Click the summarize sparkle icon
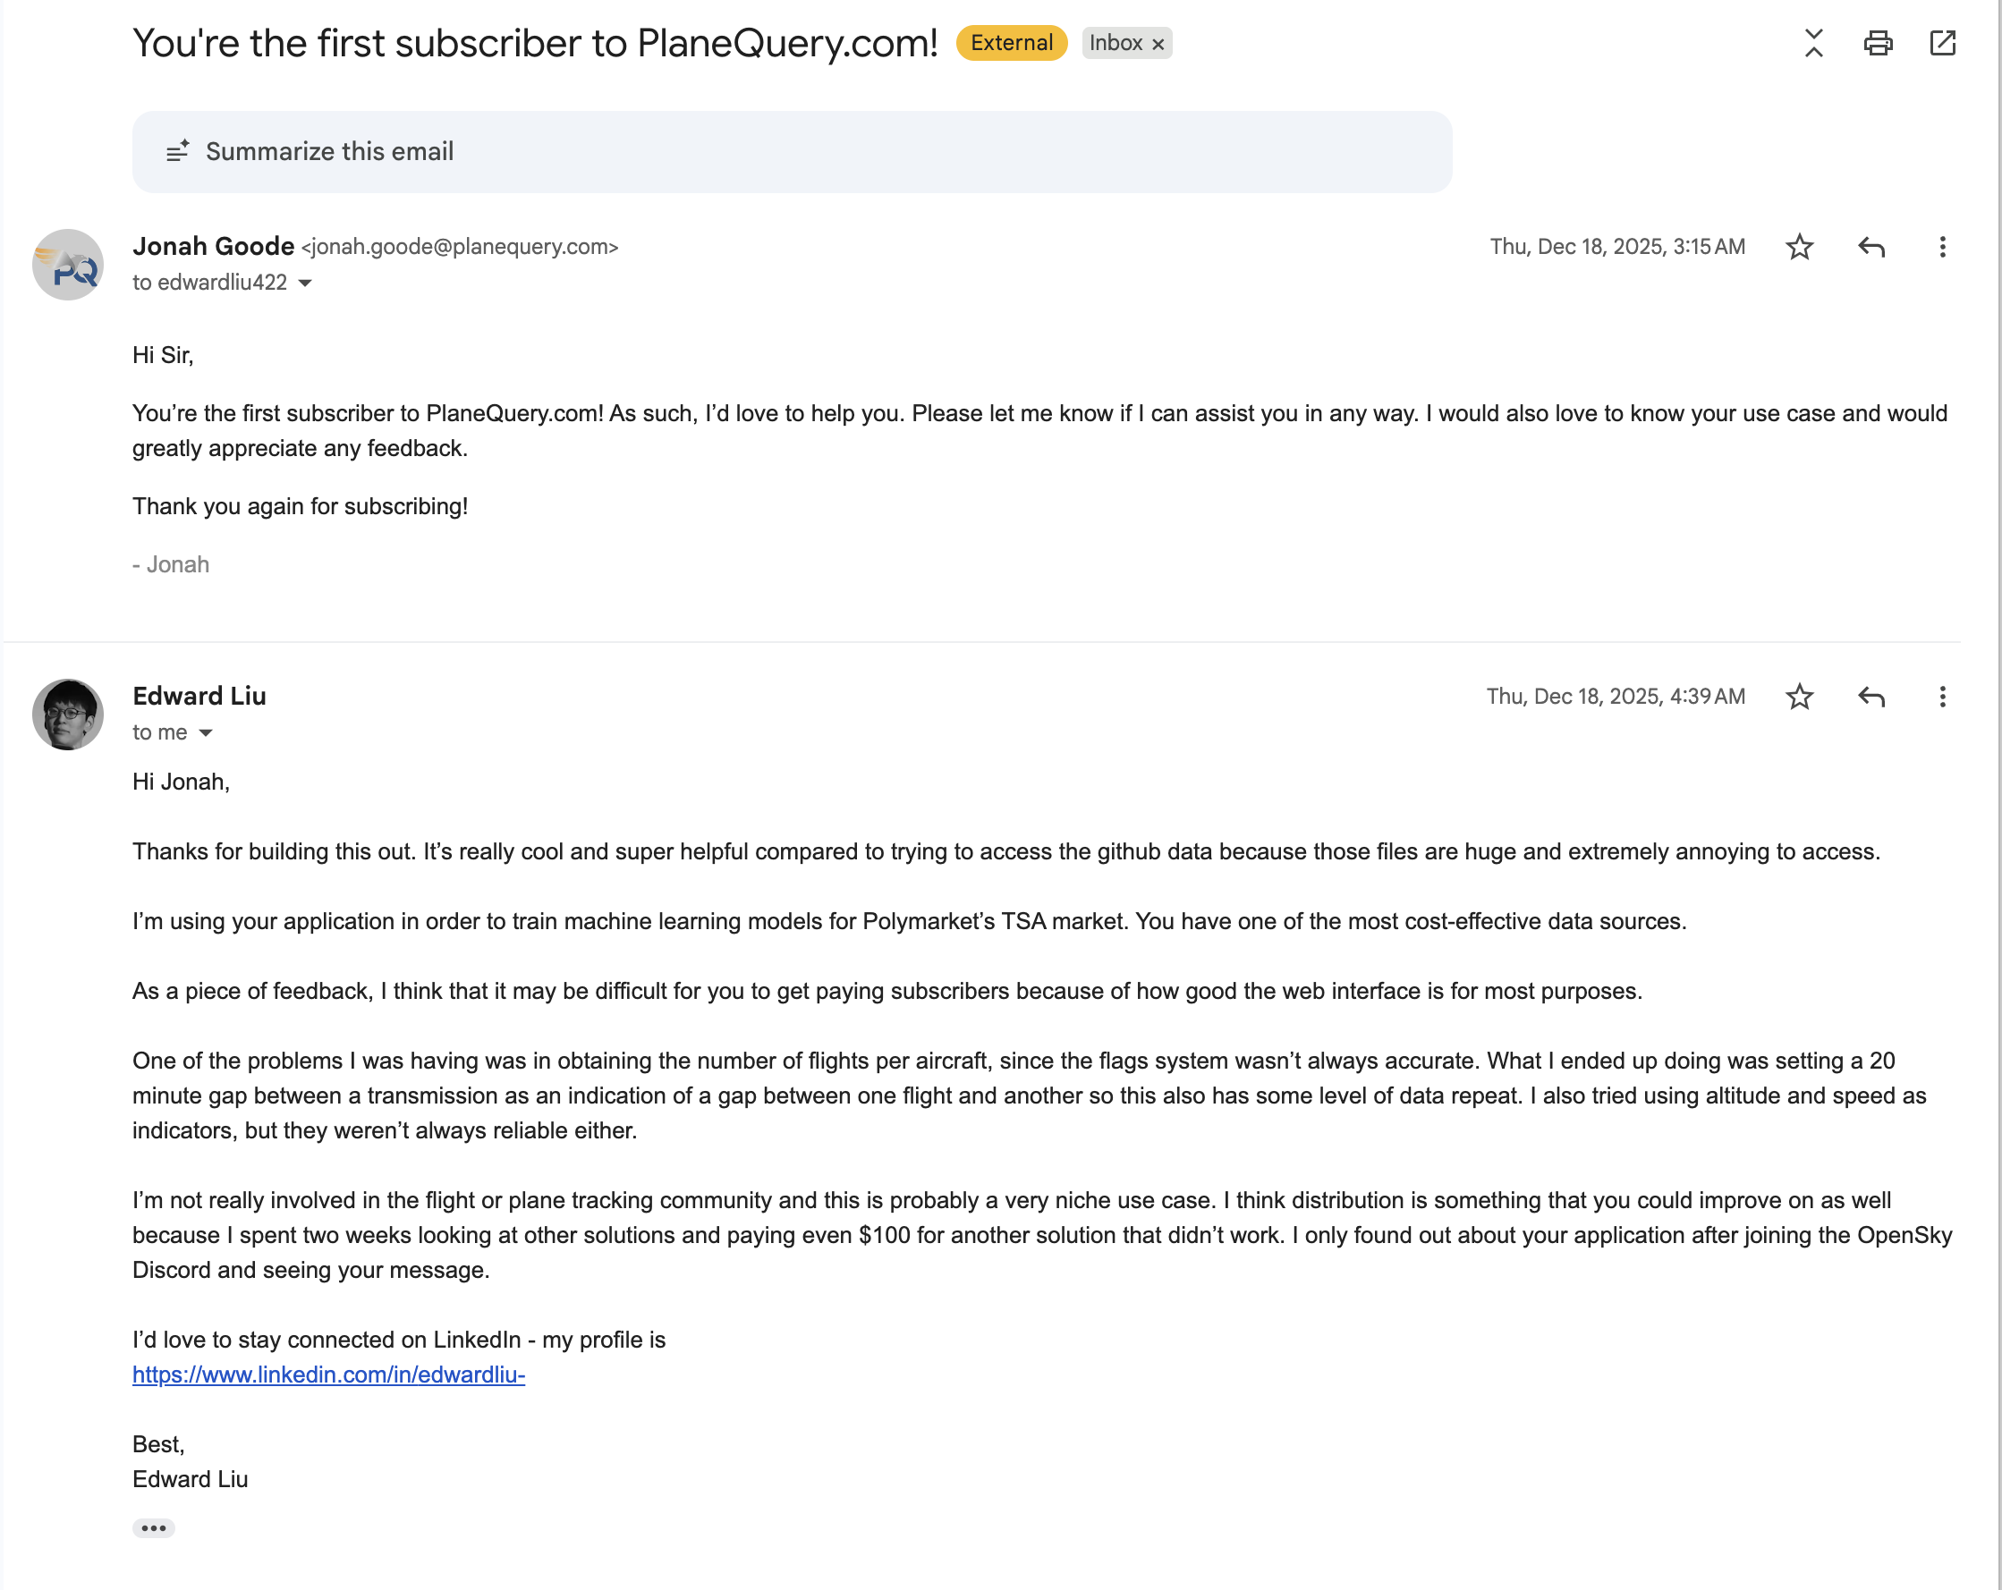Screen dimensions: 2002x1590 [x=177, y=151]
